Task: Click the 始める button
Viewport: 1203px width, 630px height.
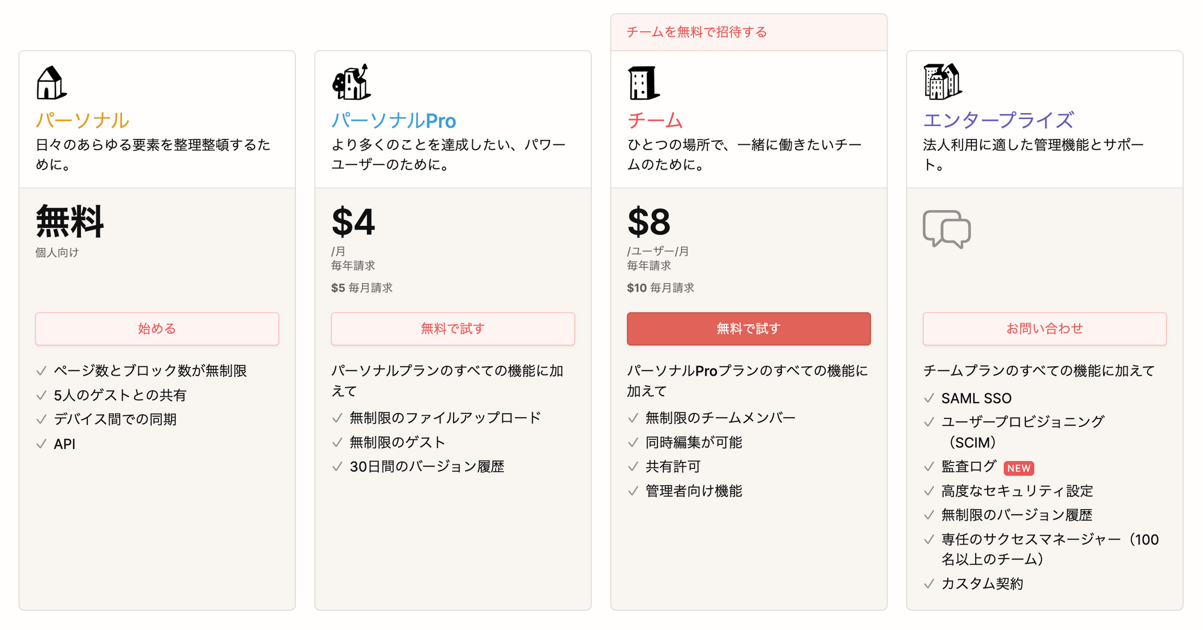Action: click(x=157, y=329)
